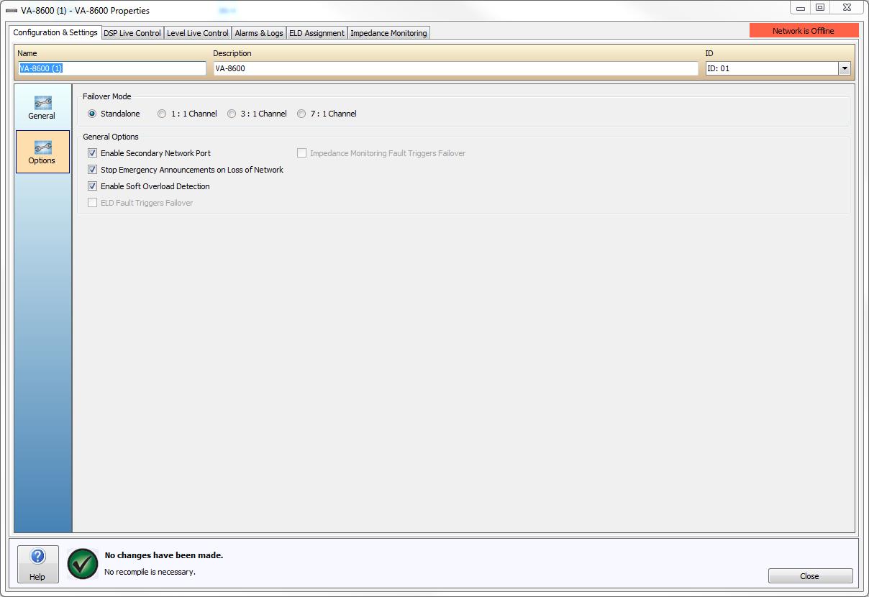Open the ELD Assignment tab

pos(317,33)
